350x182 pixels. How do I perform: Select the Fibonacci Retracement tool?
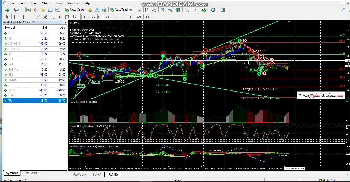click(x=52, y=17)
